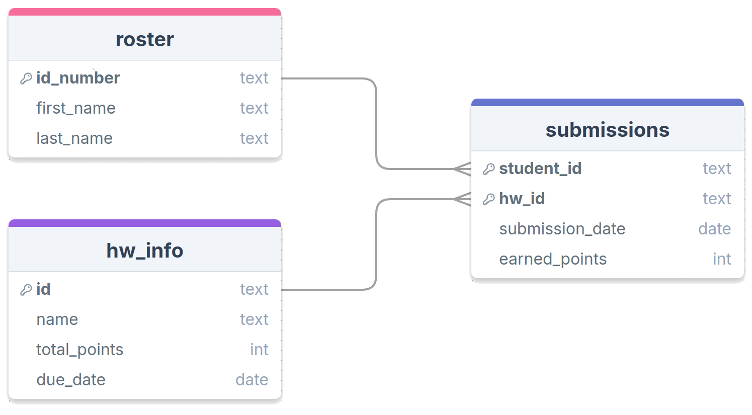The height and width of the screenshot is (415, 752).
Task: Choose the total_points field in hw_info
Action: pyautogui.click(x=145, y=350)
